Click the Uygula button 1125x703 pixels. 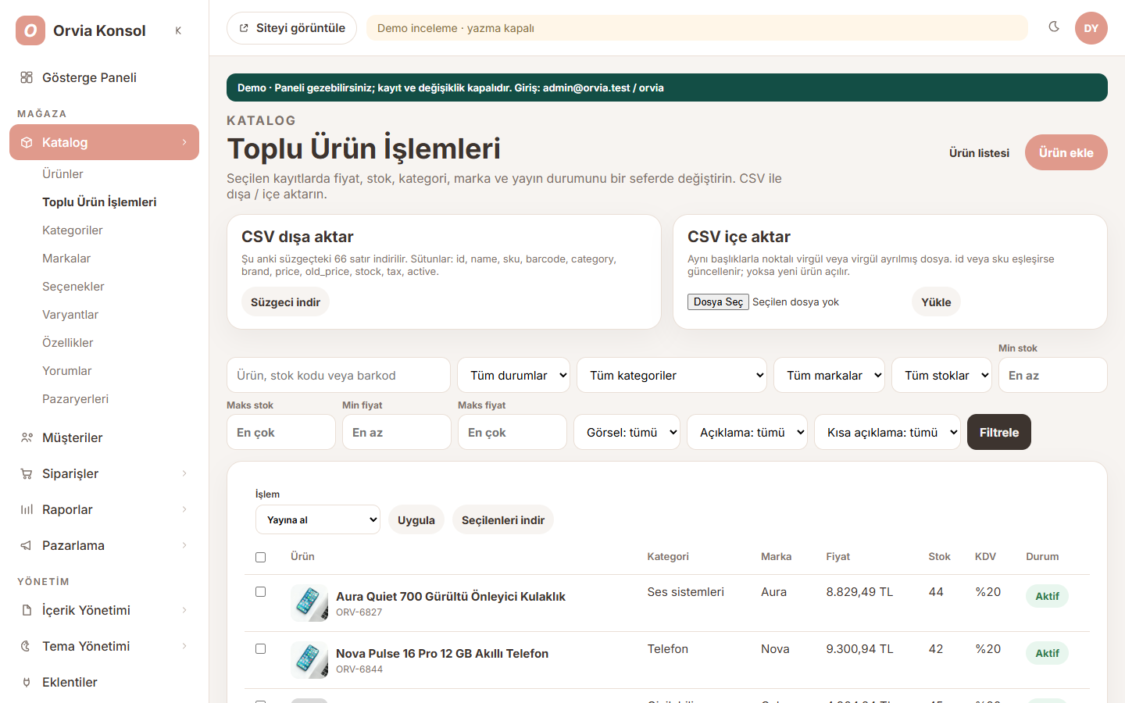416,519
